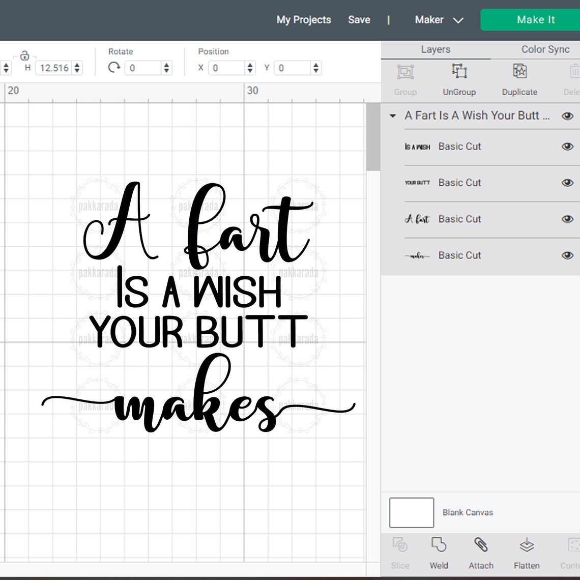Image resolution: width=580 pixels, height=580 pixels.
Task: Click the Rotate value stepper arrows
Action: 166,67
